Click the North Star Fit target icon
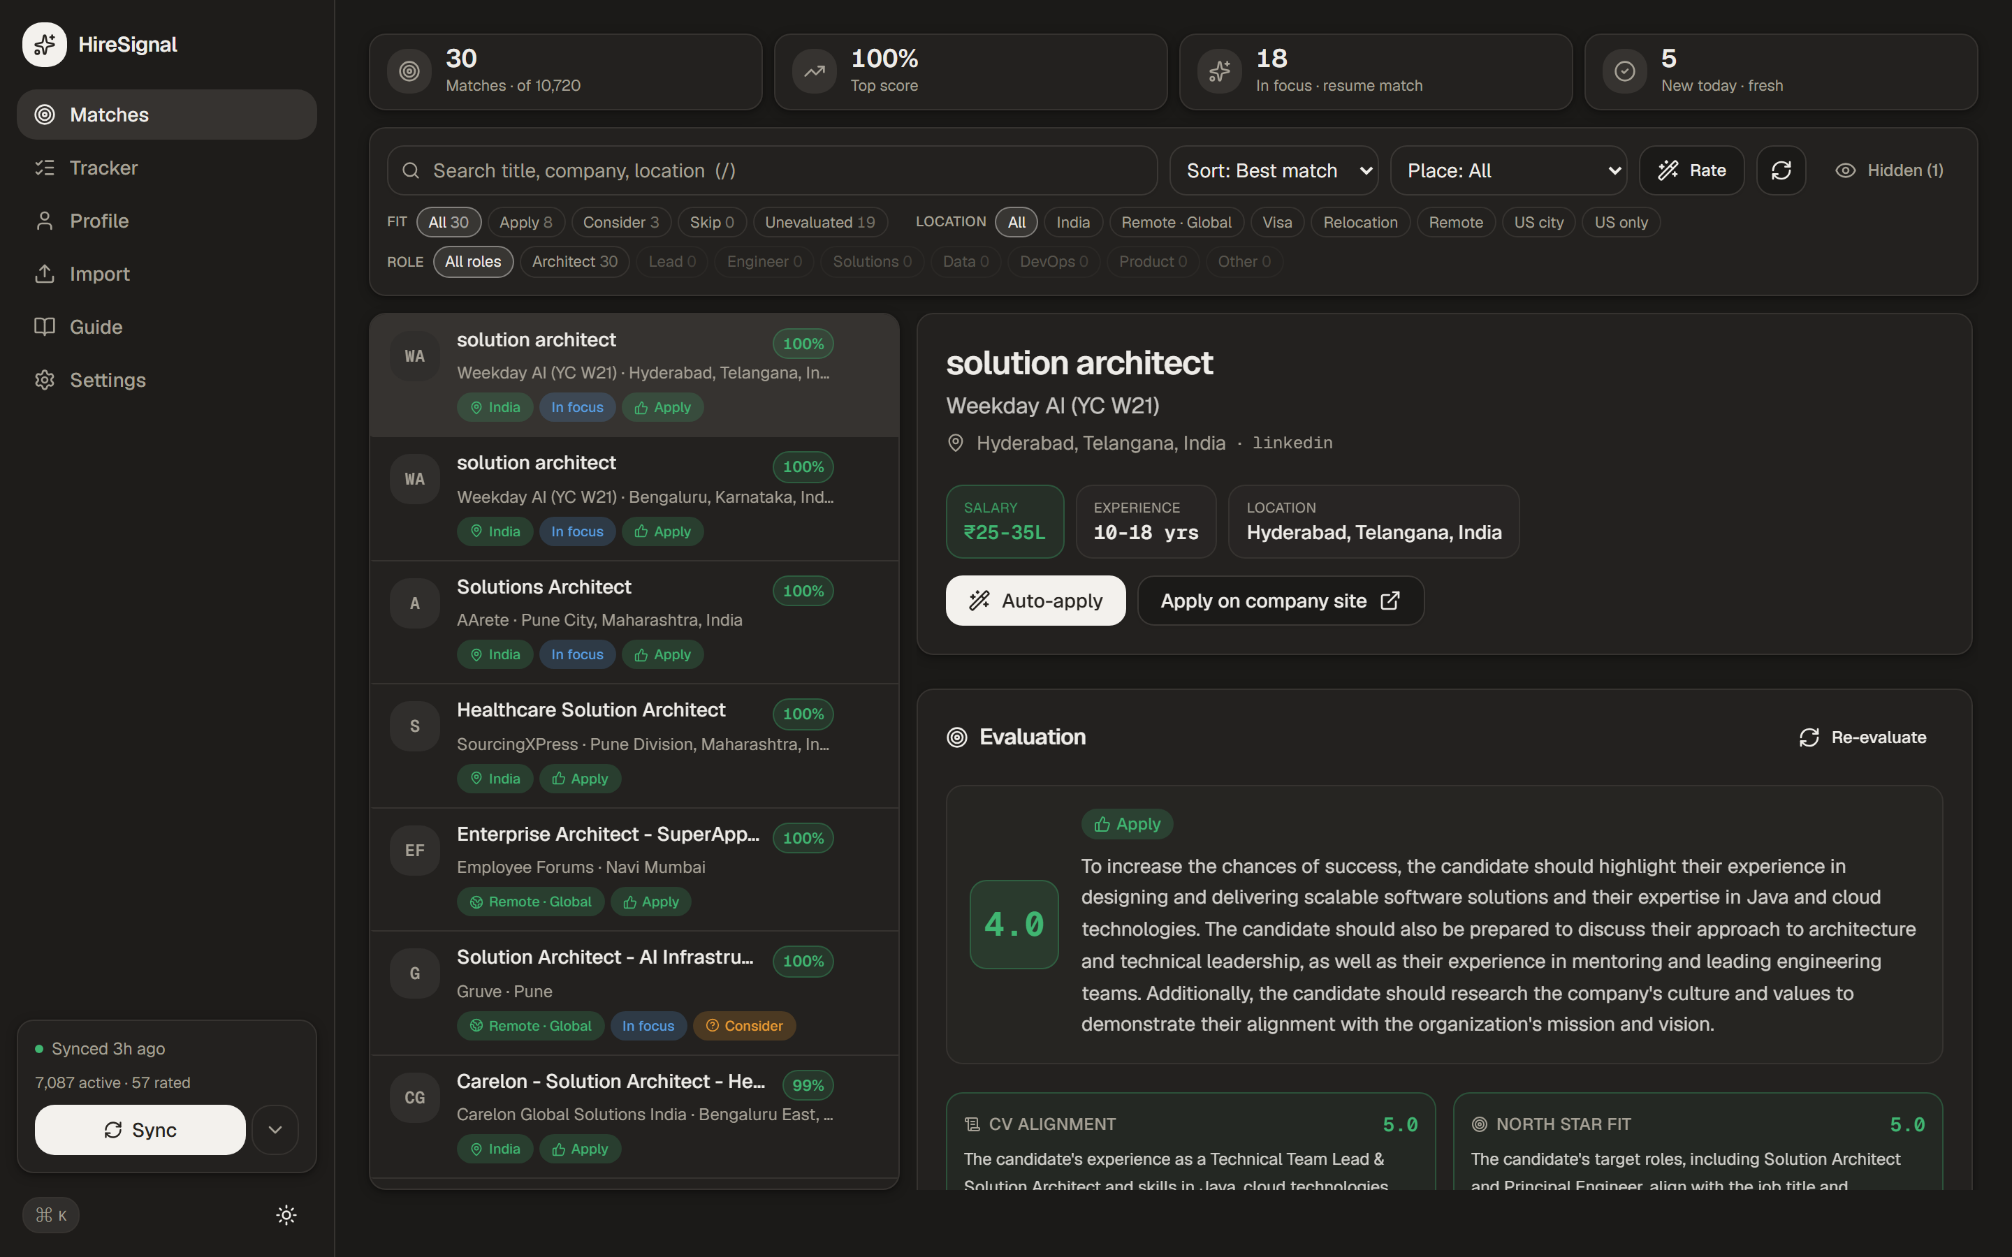2012x1257 pixels. [x=1479, y=1125]
